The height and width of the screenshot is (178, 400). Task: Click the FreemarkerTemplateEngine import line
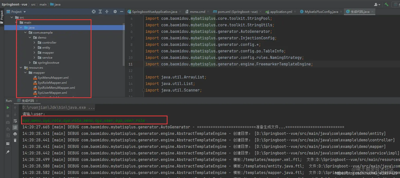[x=229, y=64]
